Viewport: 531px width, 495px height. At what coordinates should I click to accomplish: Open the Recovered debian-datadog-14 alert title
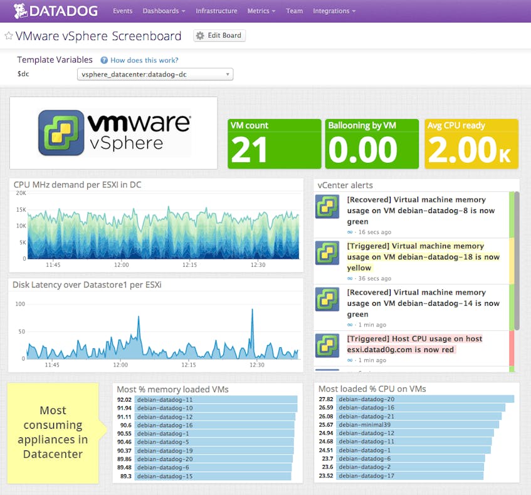coord(423,303)
